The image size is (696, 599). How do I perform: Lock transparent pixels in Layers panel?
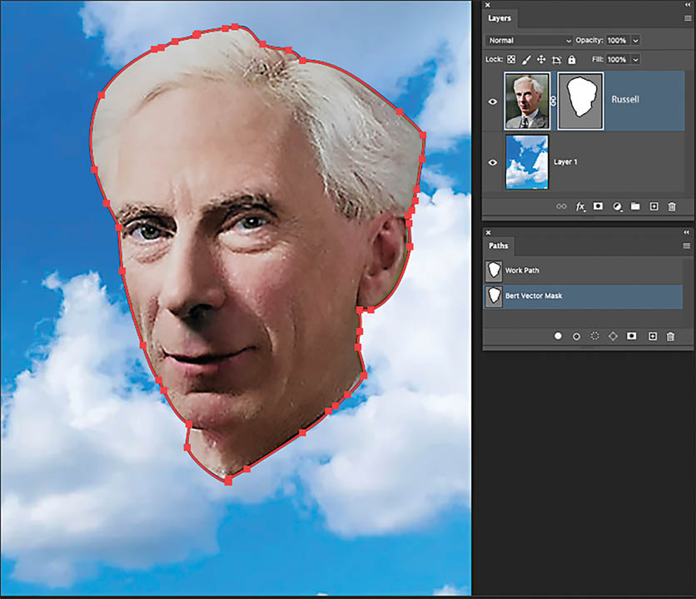coord(511,59)
